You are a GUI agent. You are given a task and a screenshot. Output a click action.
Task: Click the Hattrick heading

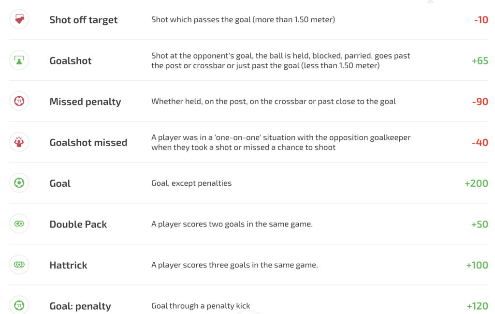click(x=68, y=265)
